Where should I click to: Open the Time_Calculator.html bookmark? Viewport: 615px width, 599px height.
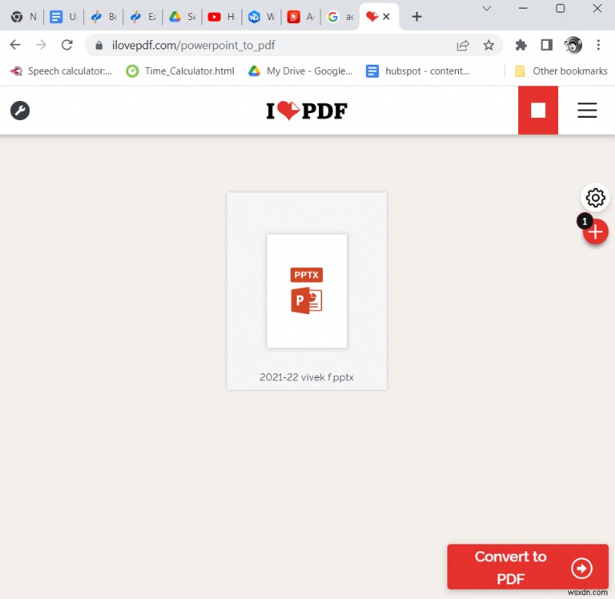tap(179, 71)
